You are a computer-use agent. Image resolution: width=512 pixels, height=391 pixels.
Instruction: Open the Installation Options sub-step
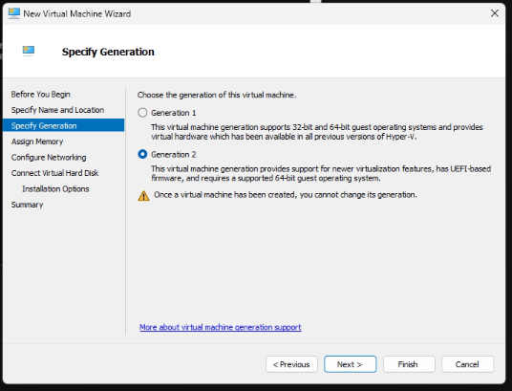(x=55, y=189)
